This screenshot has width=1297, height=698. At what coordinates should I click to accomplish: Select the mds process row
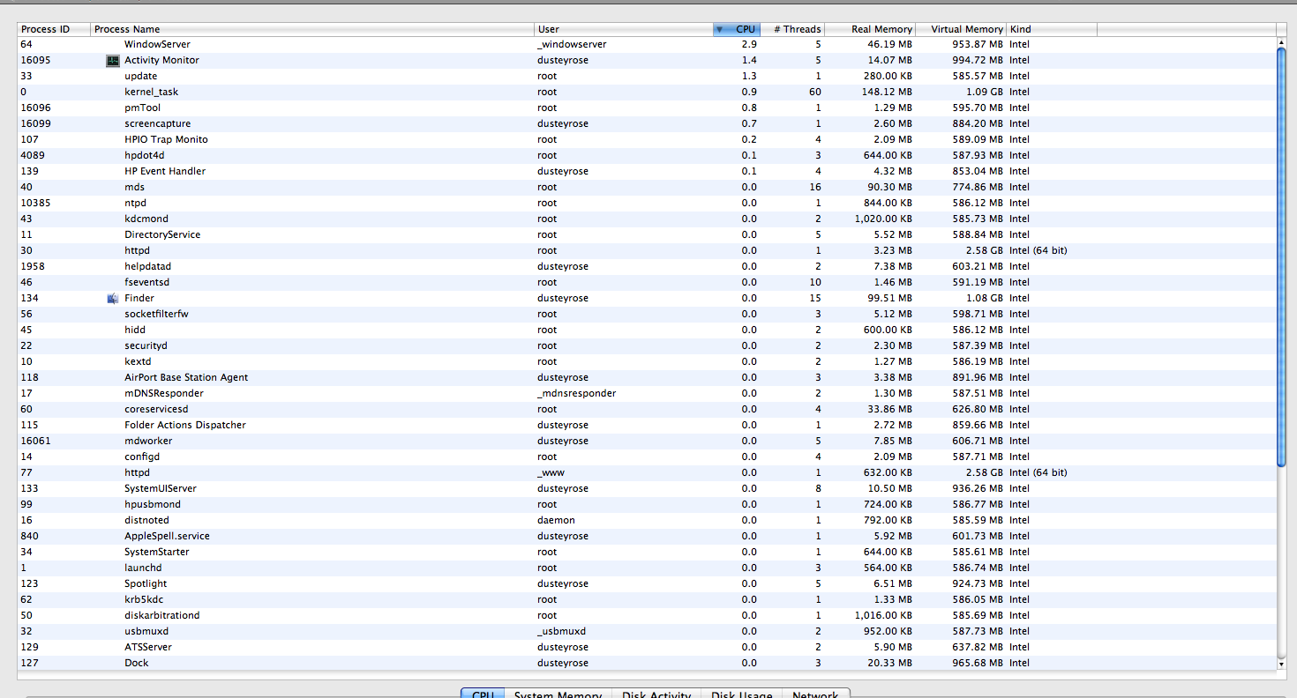point(647,187)
